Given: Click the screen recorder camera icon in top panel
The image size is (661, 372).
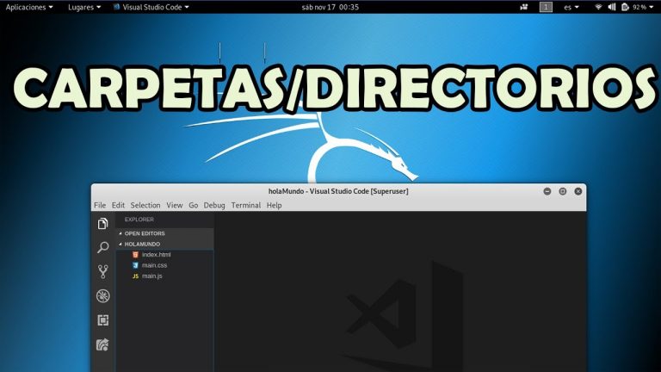Looking at the screenshot, I should (524, 7).
